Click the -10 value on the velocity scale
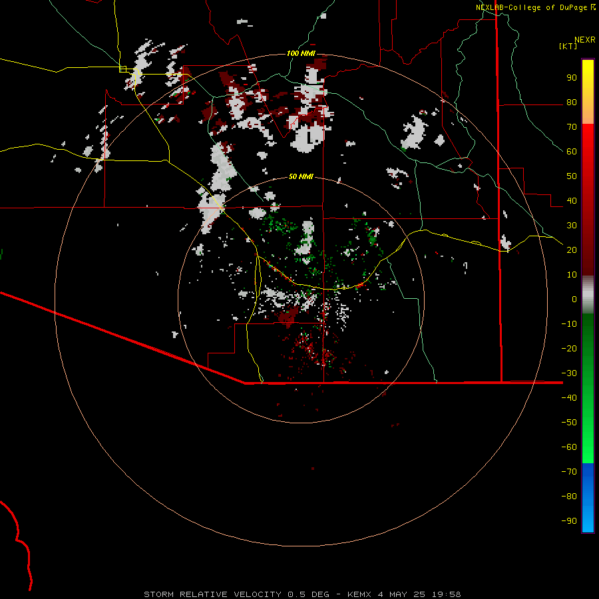 coord(569,324)
